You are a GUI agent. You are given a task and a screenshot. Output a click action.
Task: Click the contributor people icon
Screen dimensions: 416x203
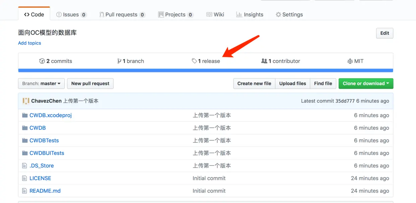coord(264,61)
